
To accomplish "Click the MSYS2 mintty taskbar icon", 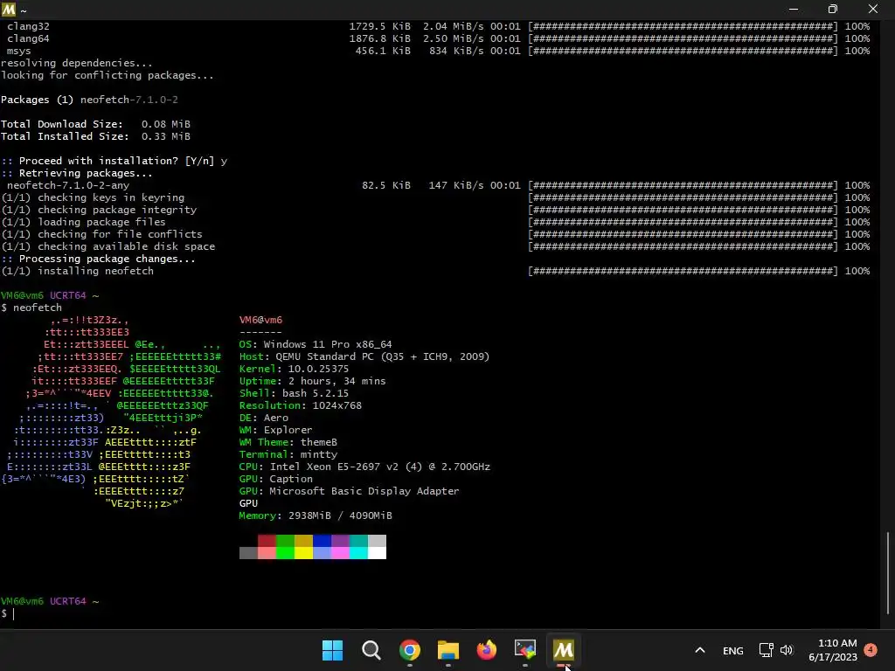I will (564, 650).
